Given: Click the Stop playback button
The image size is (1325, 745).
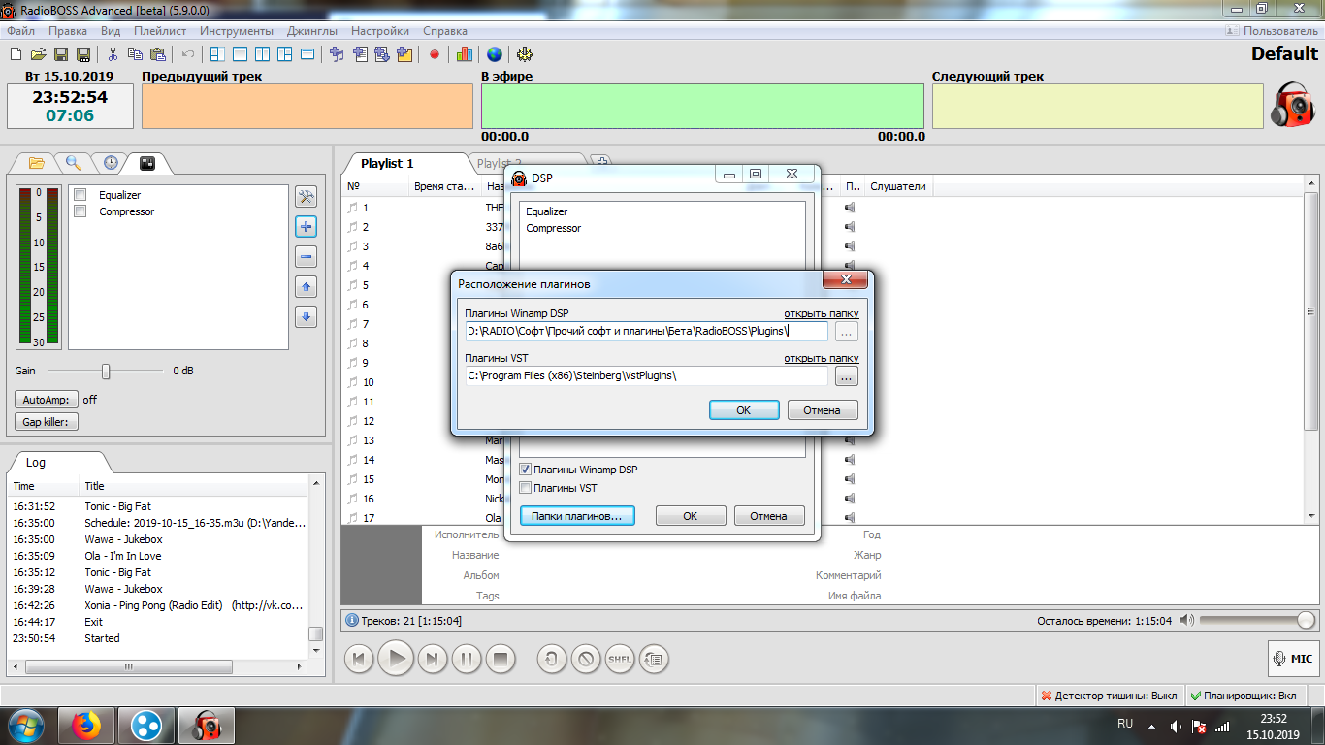Looking at the screenshot, I should click(501, 660).
